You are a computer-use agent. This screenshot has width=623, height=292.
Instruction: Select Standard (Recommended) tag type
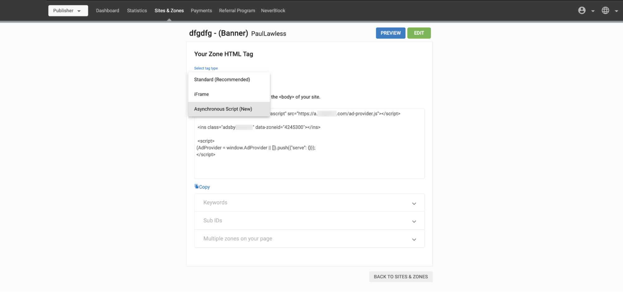click(x=222, y=79)
